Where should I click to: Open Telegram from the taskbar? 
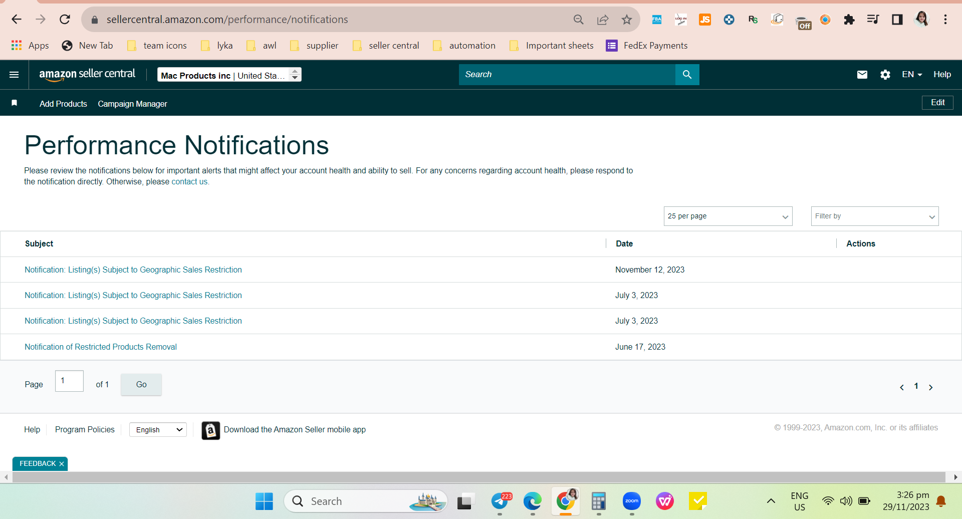point(500,501)
